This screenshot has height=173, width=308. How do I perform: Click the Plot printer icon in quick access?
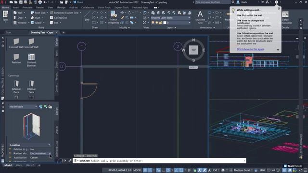click(x=40, y=2)
